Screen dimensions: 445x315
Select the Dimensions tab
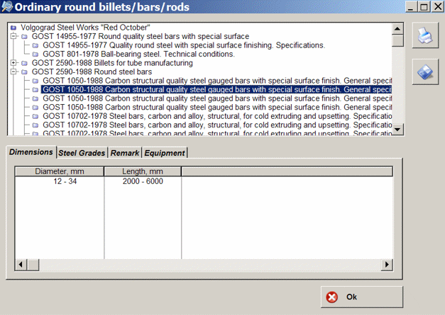(x=31, y=152)
